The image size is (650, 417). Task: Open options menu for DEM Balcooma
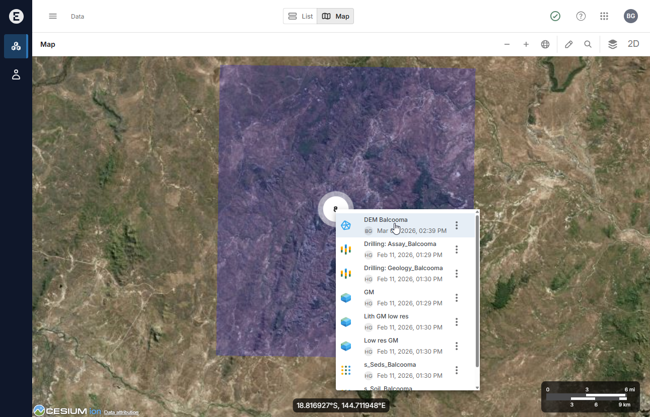coord(457,225)
